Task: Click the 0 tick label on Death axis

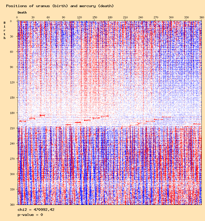Action: [x=17, y=17]
